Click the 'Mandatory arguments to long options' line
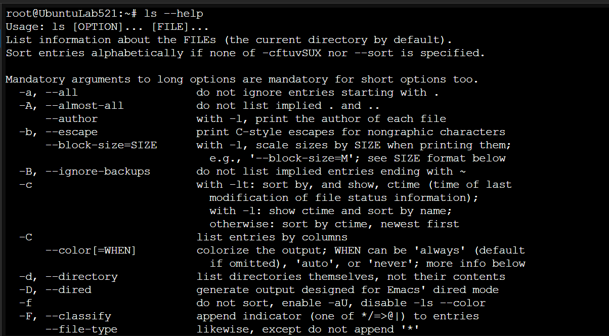 [242, 79]
